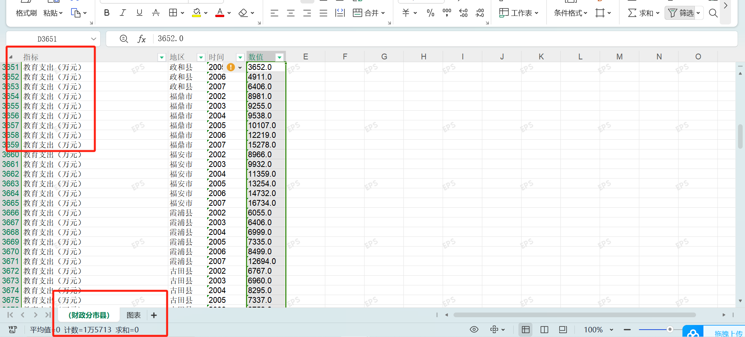
Task: Align text to the right
Action: click(x=307, y=13)
